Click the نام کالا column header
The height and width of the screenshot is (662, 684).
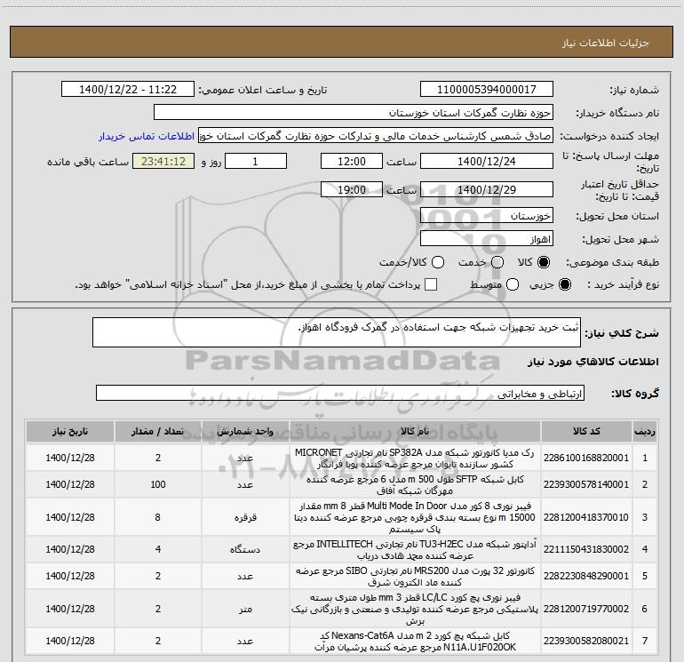pyautogui.click(x=415, y=431)
